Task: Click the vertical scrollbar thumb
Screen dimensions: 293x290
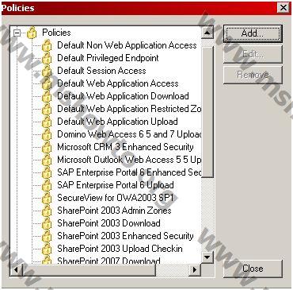Action: pos(207,111)
